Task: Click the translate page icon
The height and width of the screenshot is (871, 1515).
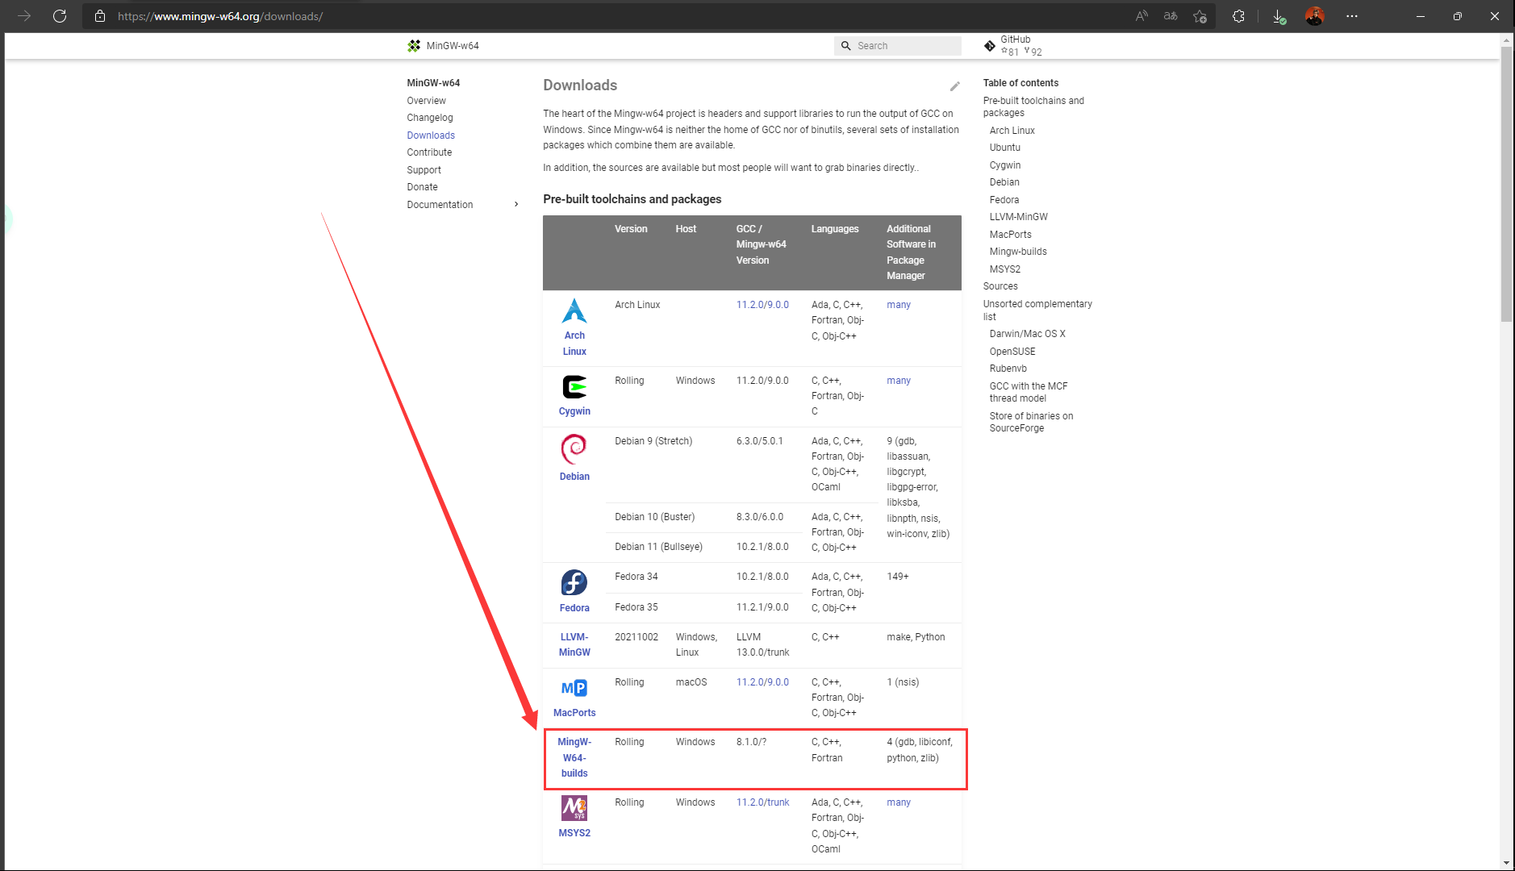Action: (1171, 16)
